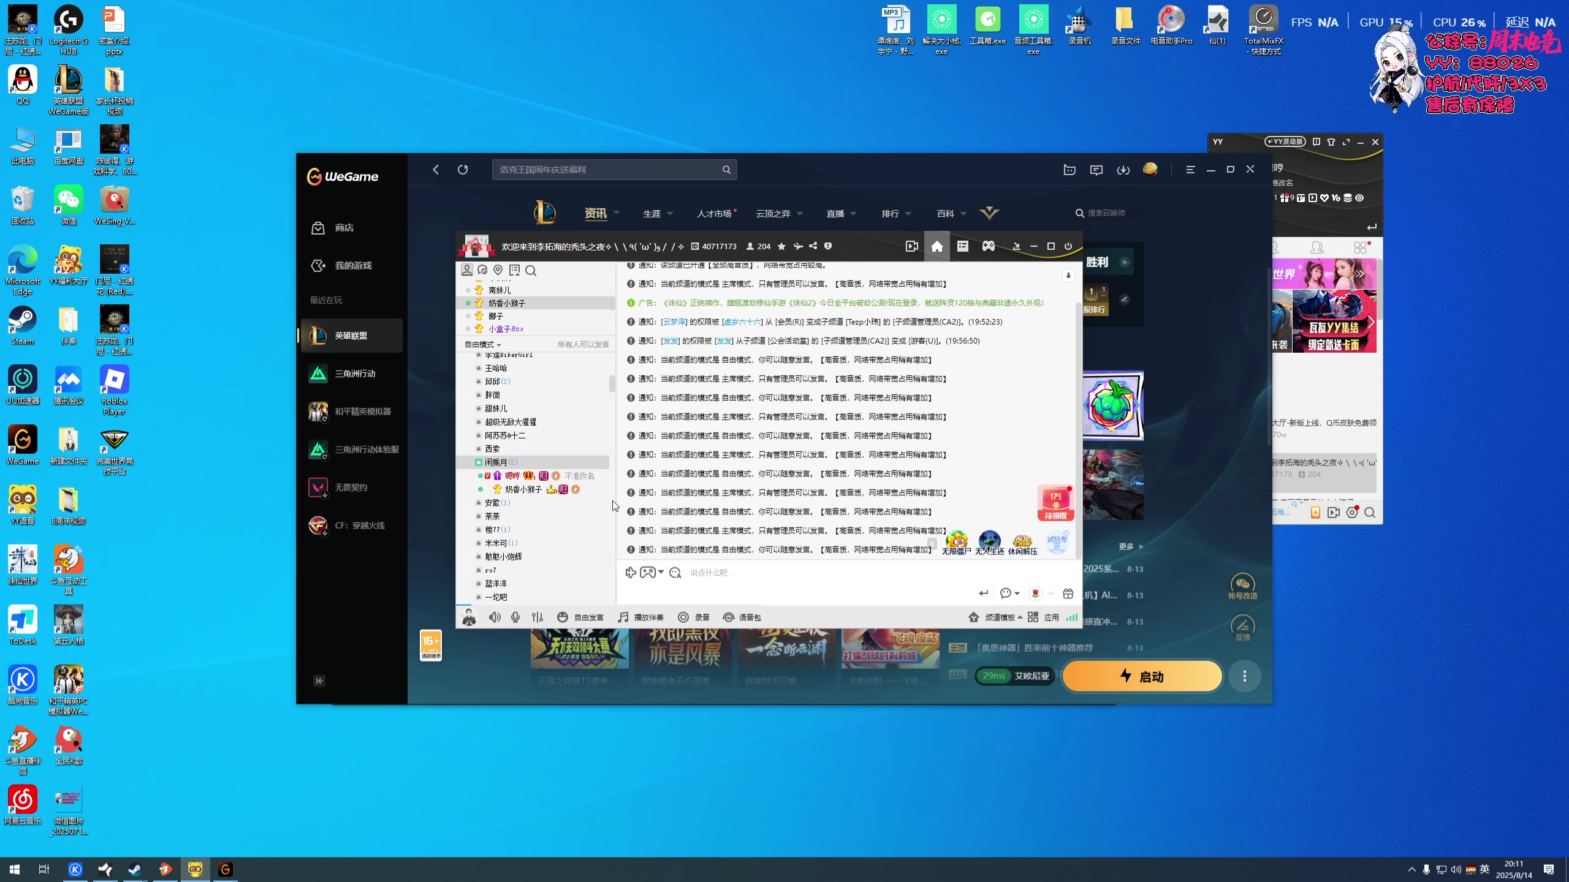Image resolution: width=1569 pixels, height=882 pixels.
Task: Click the gamepad icon in YY channel header
Action: click(x=989, y=246)
